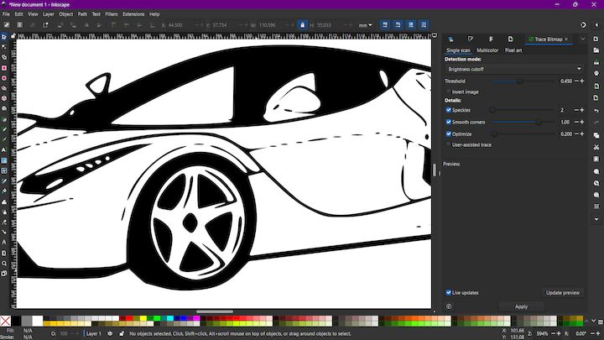Open the mm units dropdown

(x=365, y=25)
